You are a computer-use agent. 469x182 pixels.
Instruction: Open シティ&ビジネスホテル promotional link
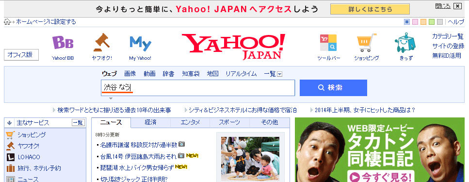coord(243,110)
